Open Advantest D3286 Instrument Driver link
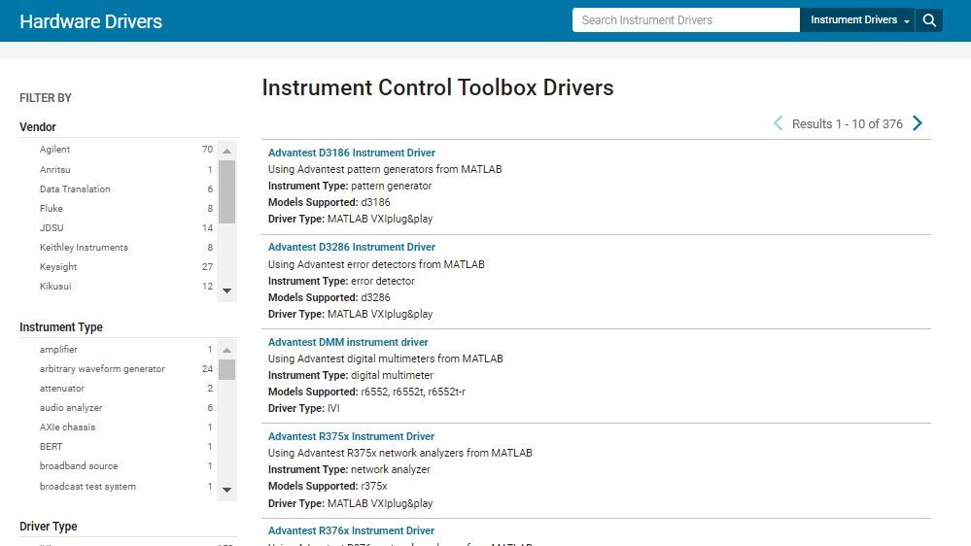Viewport: 971px width, 546px height. [351, 247]
